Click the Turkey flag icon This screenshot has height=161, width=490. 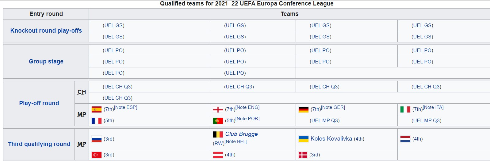pos(97,155)
